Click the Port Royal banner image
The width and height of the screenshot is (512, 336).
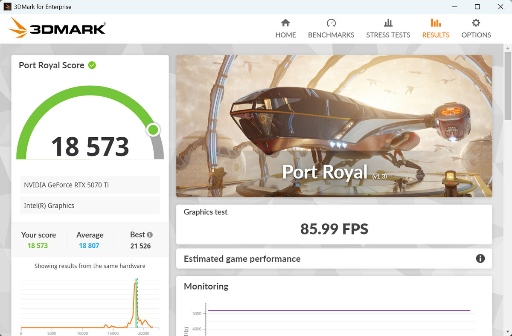pyautogui.click(x=334, y=126)
